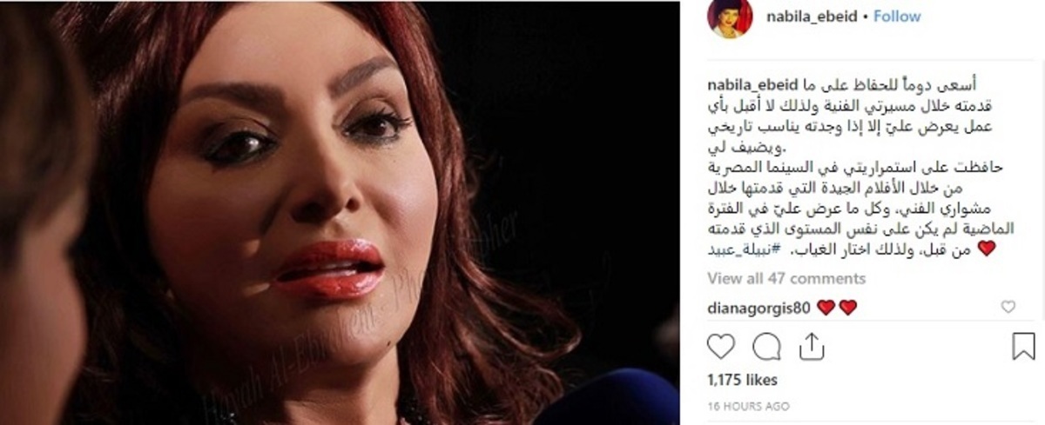The image size is (1045, 425).
Task: Click the dot separator before Follow
Action: point(866,17)
